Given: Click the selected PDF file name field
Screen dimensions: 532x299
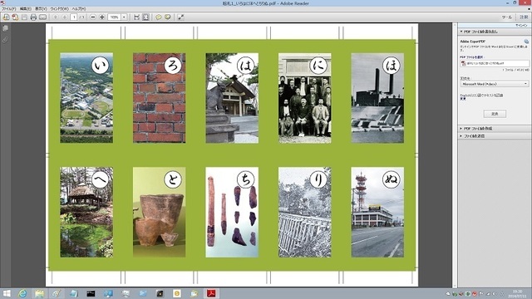Looking at the screenshot, I should [495, 63].
